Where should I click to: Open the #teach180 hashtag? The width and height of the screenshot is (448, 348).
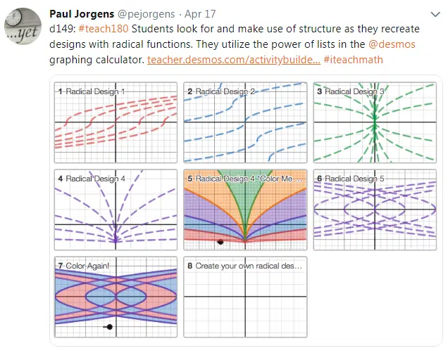click(x=104, y=29)
